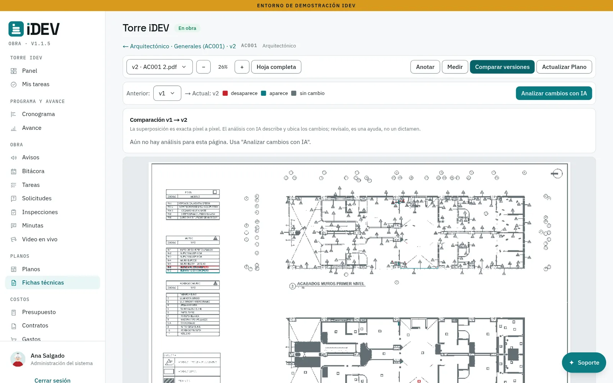Zoom in with the plus button
This screenshot has width=613, height=383.
pyautogui.click(x=242, y=67)
